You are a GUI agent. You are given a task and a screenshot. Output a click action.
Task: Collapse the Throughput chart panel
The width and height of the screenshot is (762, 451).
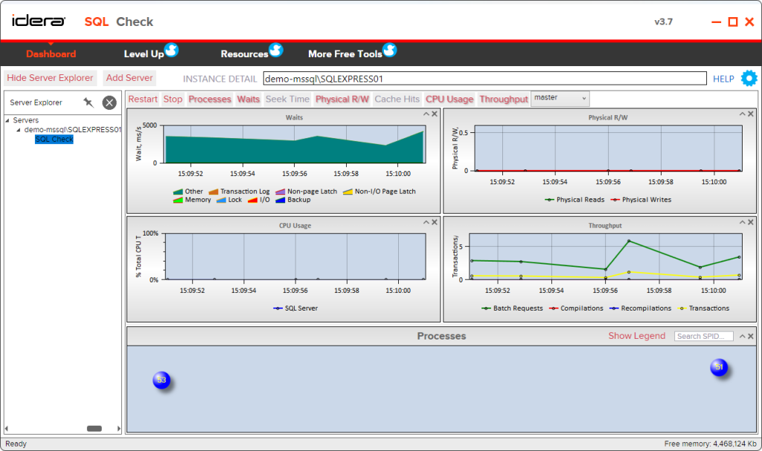coord(742,222)
